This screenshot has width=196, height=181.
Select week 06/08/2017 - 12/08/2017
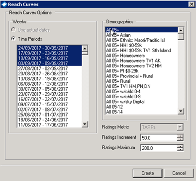[x=49, y=84]
